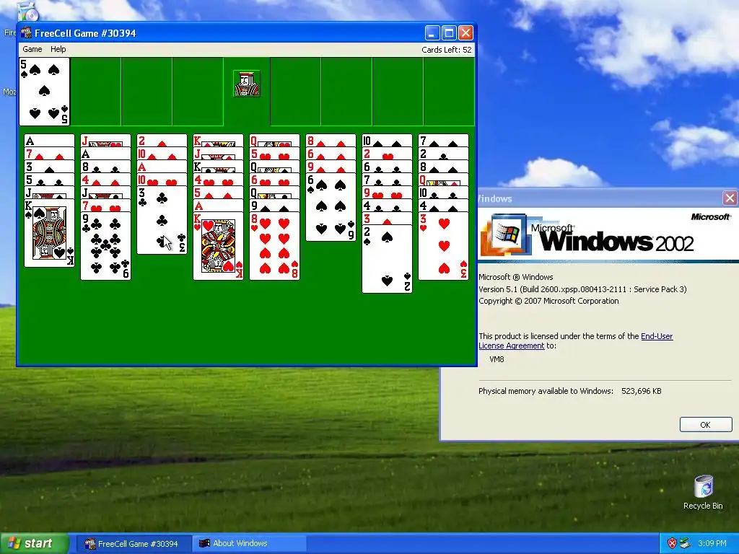Click the Jack of hearts card
This screenshot has height=554, width=739.
point(105,141)
